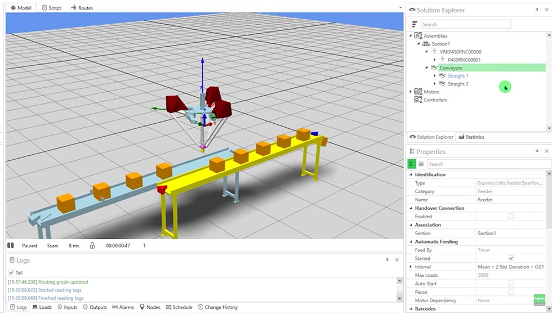552x315 pixels.
Task: Focus the Properties search field
Action: coord(489,164)
